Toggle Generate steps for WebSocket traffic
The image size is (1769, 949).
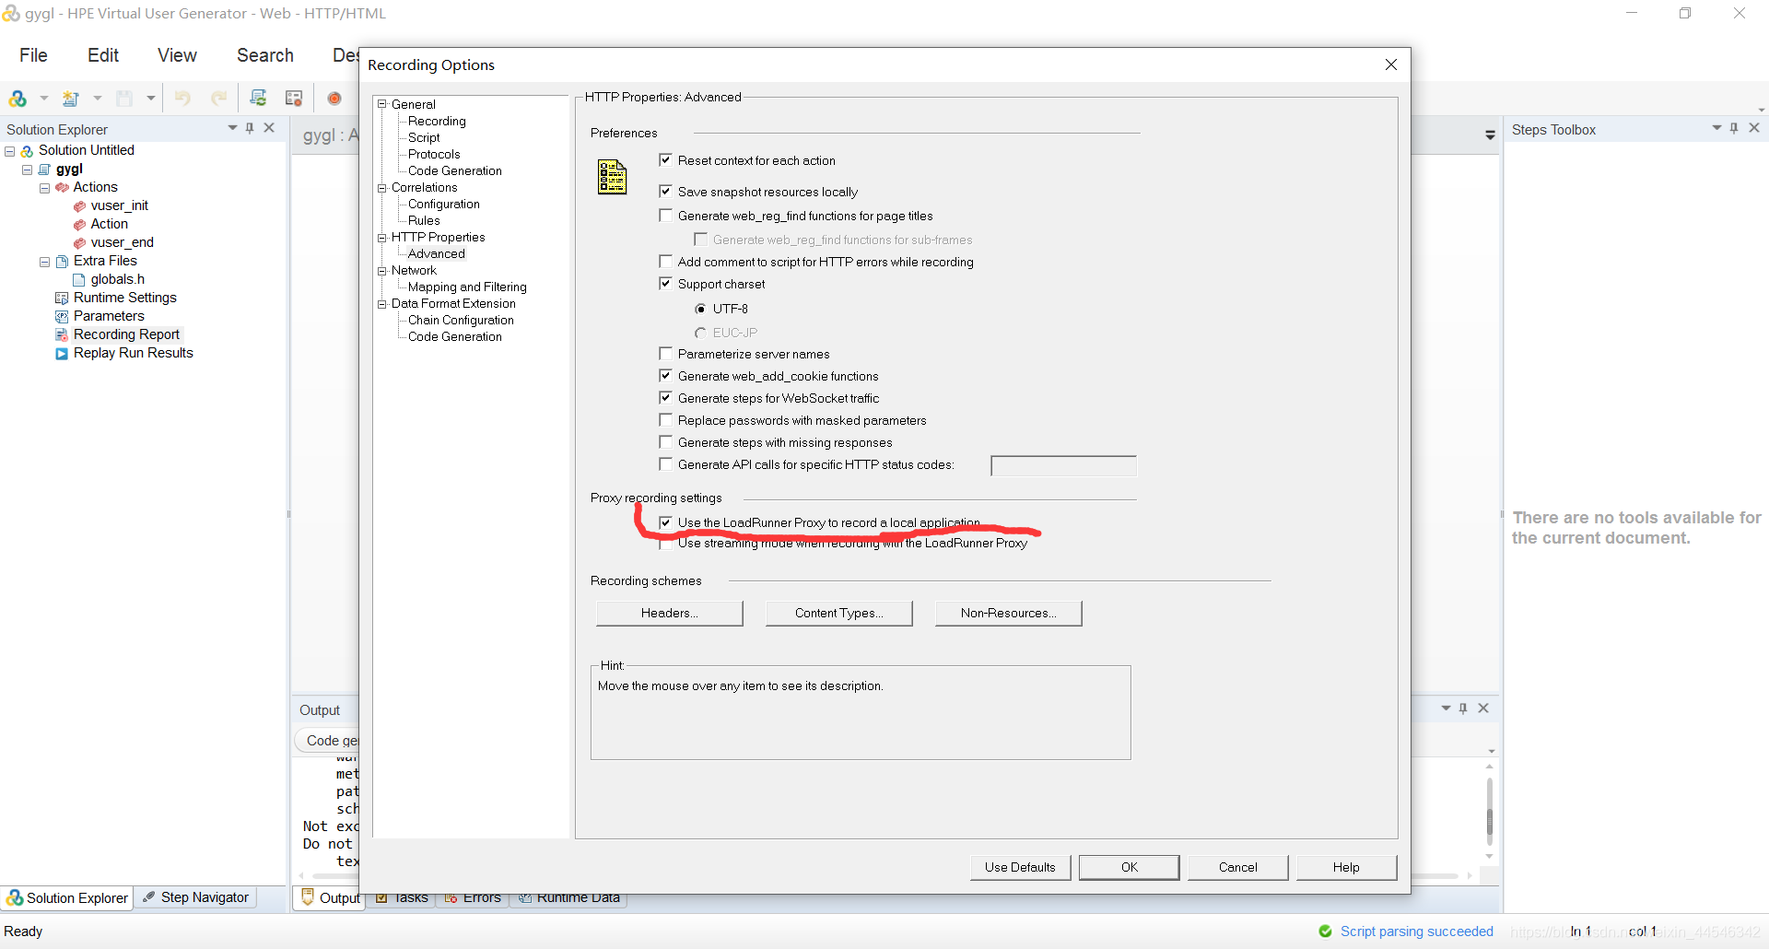(665, 397)
